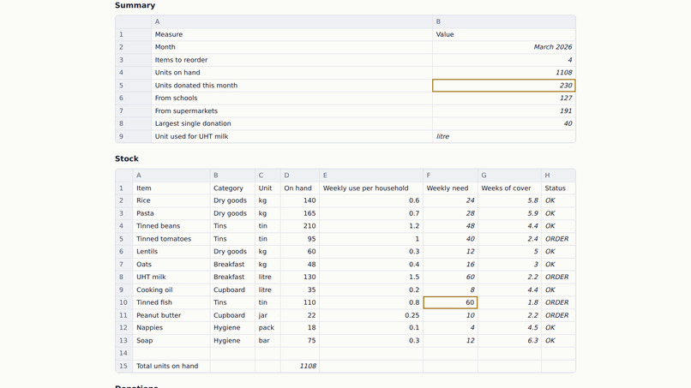Click Peanut butter weekly use 0.25
Screen dimensions: 691x388
coord(371,315)
